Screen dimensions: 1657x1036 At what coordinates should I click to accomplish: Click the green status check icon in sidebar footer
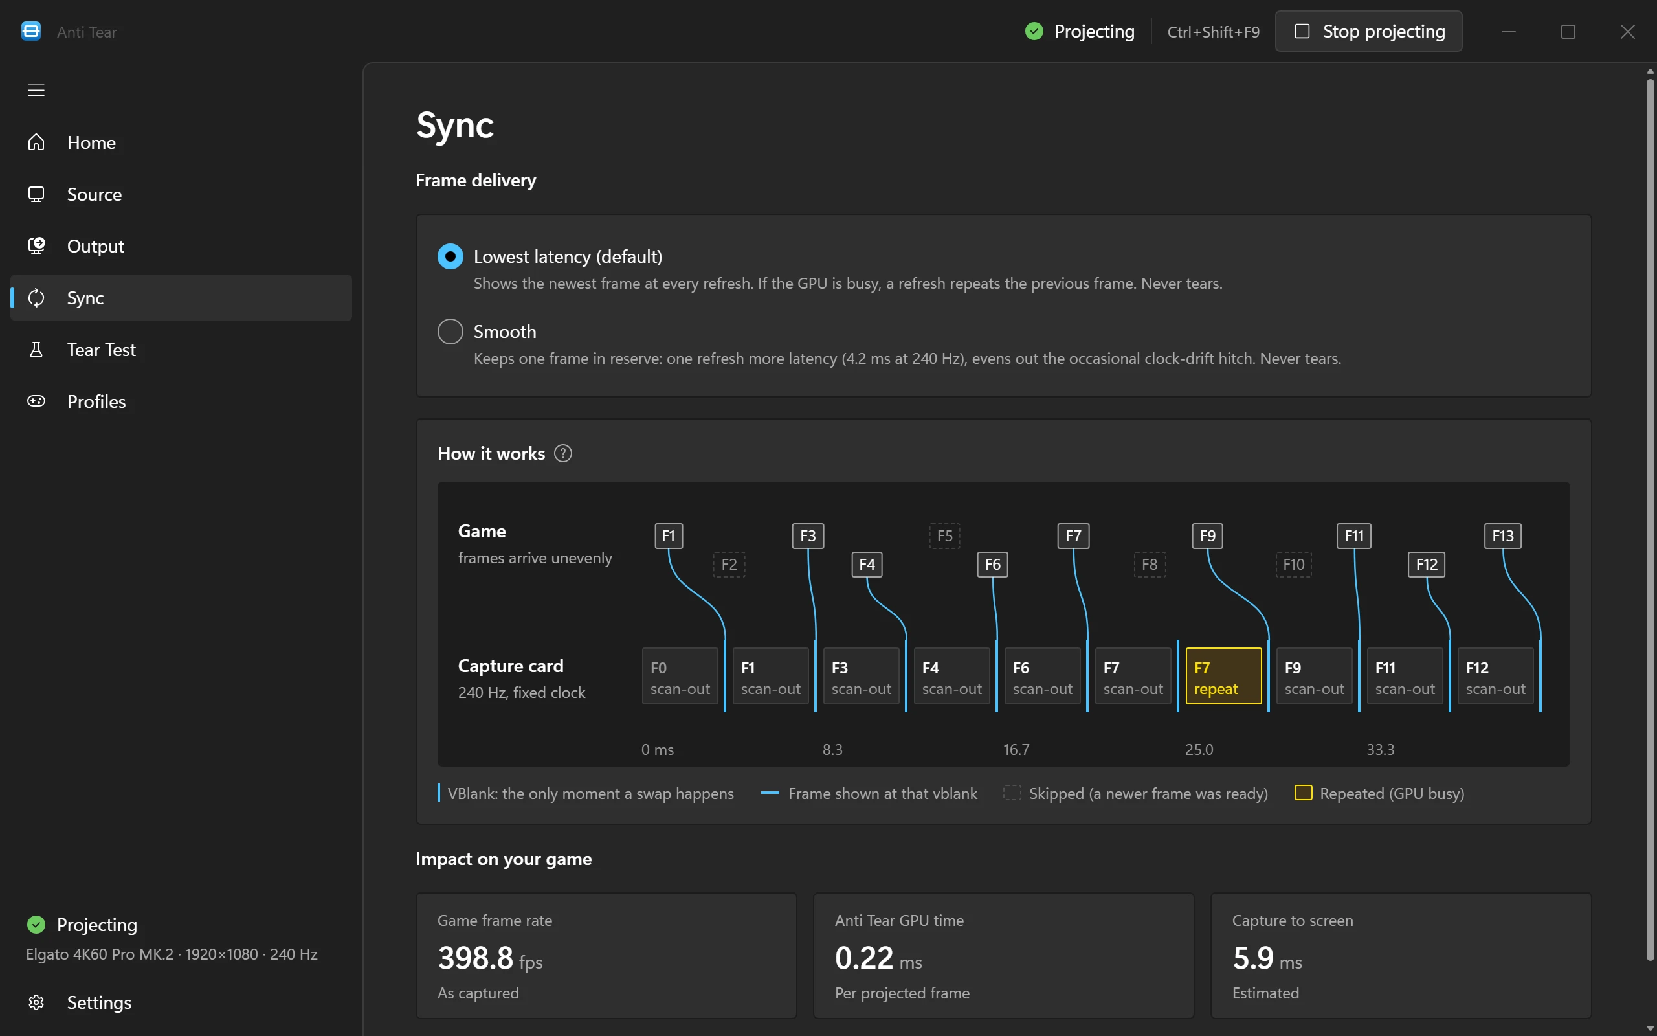36,925
